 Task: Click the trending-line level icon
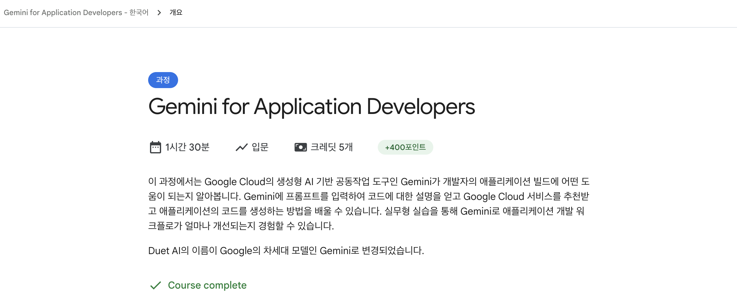[242, 147]
